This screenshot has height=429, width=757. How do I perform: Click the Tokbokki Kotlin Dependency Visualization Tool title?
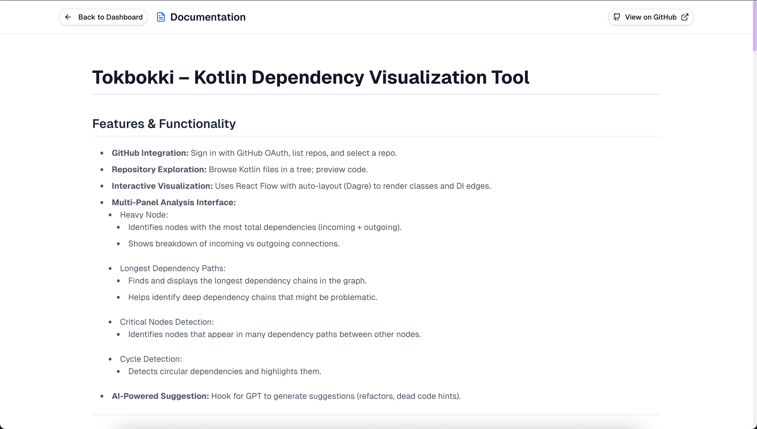[x=311, y=78]
